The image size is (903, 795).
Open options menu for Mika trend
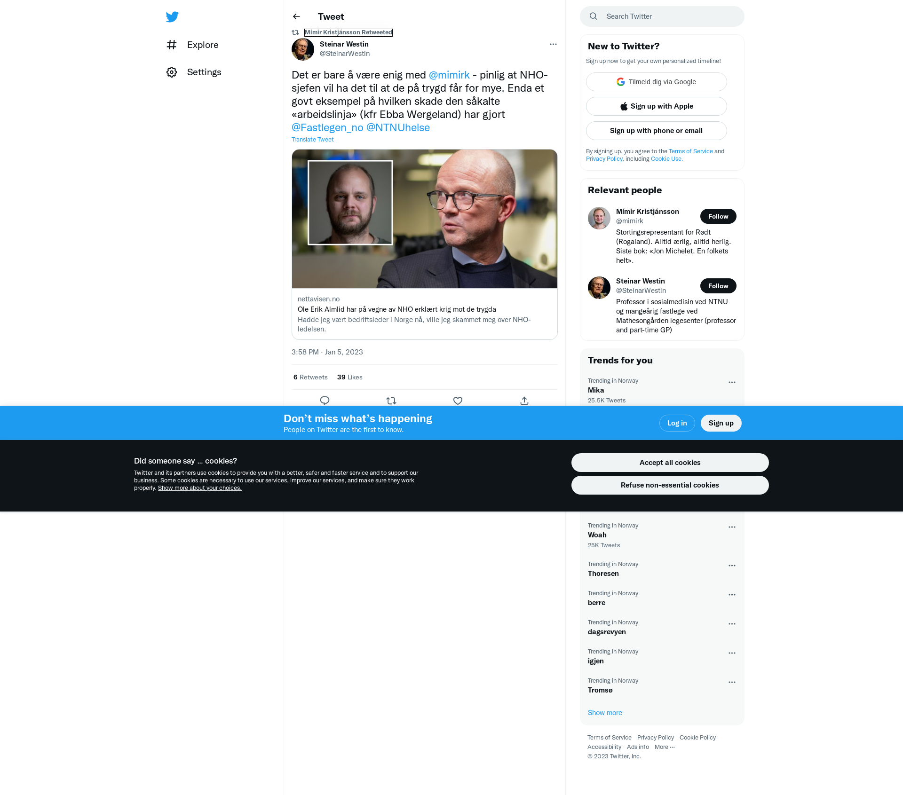(x=732, y=382)
